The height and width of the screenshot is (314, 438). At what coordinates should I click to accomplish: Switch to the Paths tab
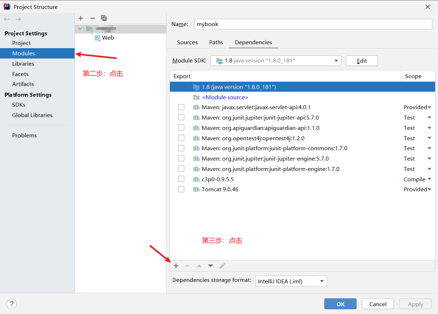click(216, 42)
